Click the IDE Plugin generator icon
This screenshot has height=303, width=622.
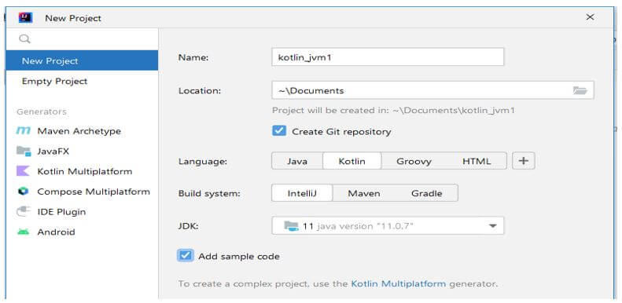pos(24,211)
